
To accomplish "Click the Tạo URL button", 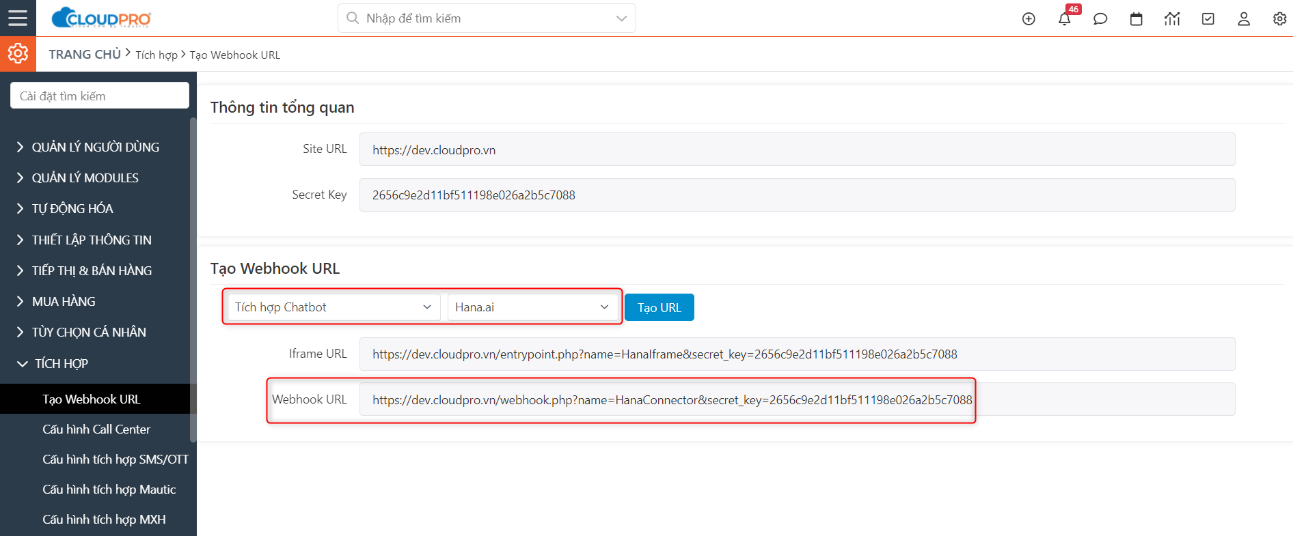I will (x=659, y=307).
